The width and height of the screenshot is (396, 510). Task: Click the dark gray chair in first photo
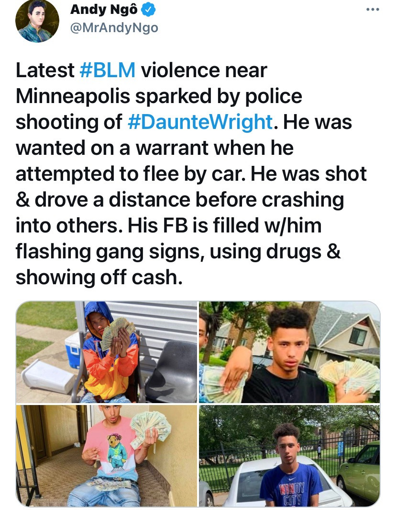coord(172,371)
